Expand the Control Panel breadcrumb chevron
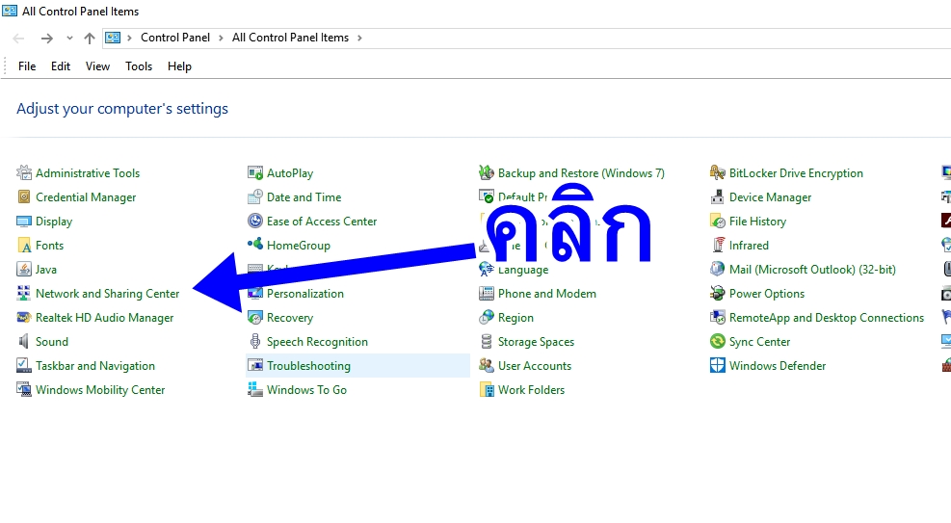 (x=221, y=39)
